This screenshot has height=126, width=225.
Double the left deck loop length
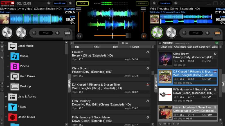click(70, 3)
